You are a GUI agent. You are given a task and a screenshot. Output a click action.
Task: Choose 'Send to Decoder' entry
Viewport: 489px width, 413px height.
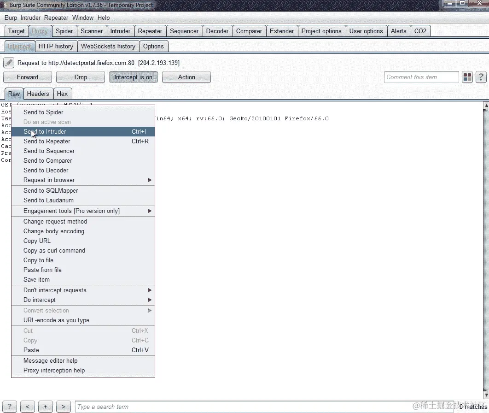[x=83, y=170]
